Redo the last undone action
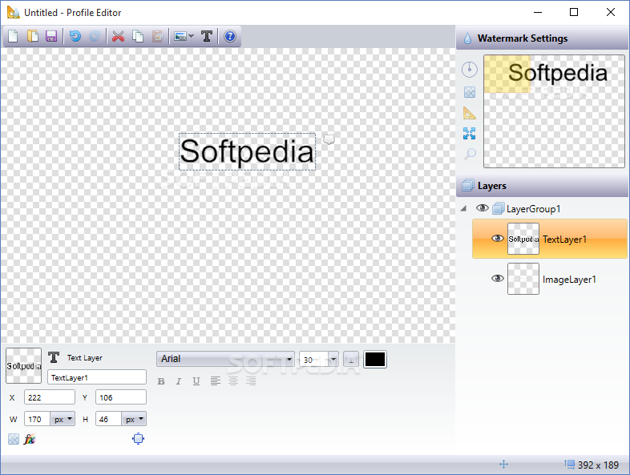Viewport: 630px width, 475px height. 95,37
